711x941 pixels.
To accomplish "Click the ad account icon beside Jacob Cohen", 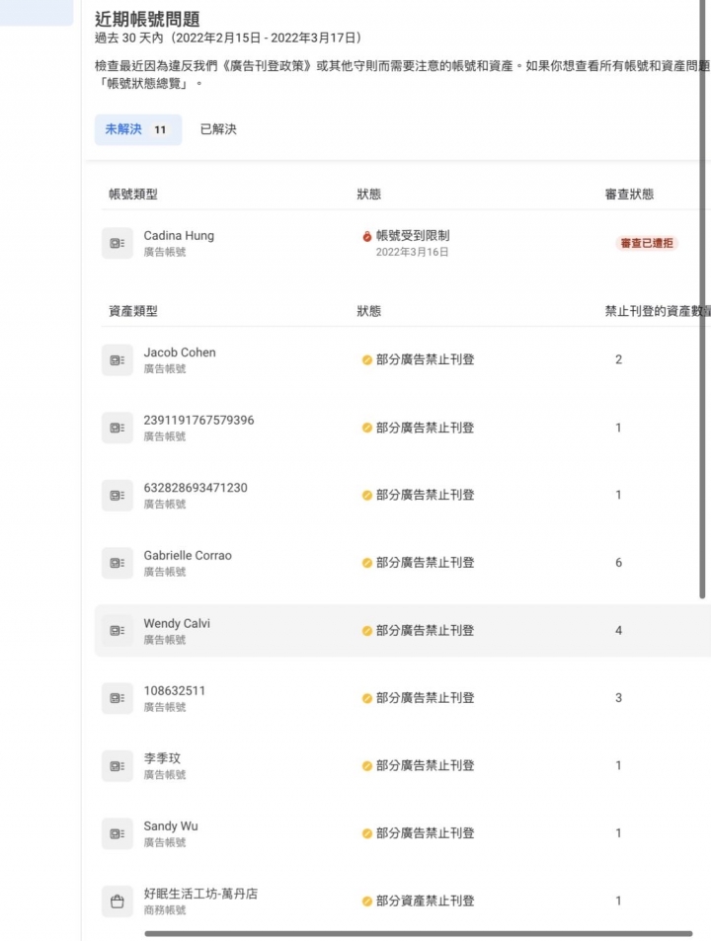I will (x=117, y=360).
